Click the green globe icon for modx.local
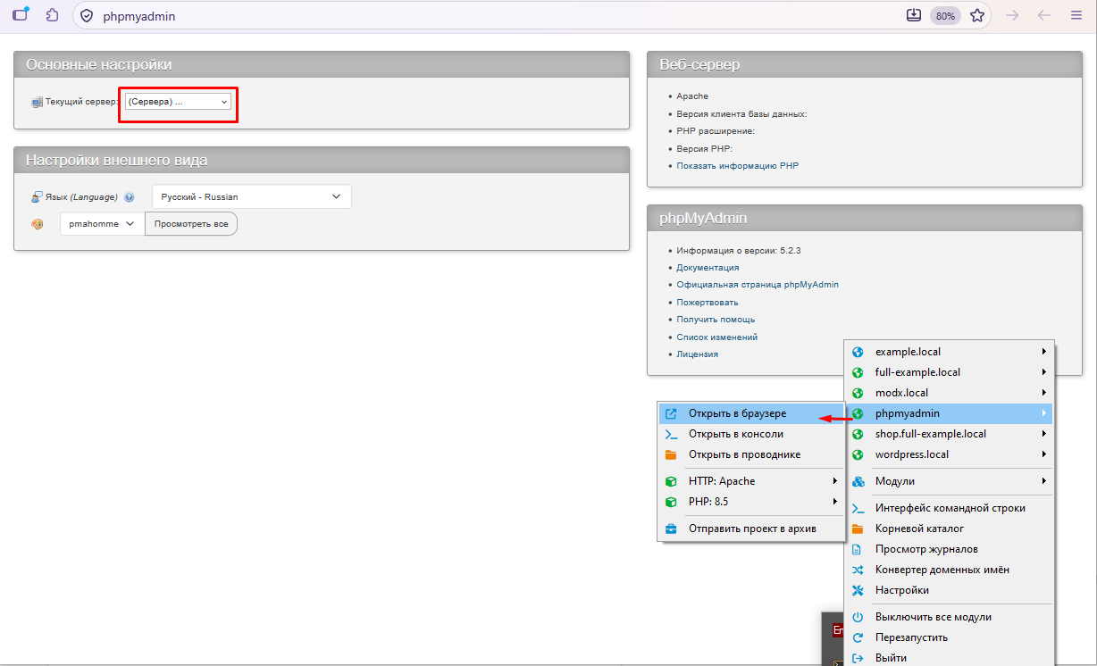This screenshot has width=1097, height=666. pyautogui.click(x=858, y=393)
